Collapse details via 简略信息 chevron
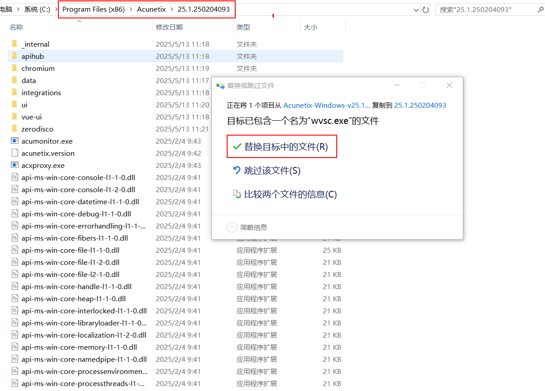 coord(232,227)
